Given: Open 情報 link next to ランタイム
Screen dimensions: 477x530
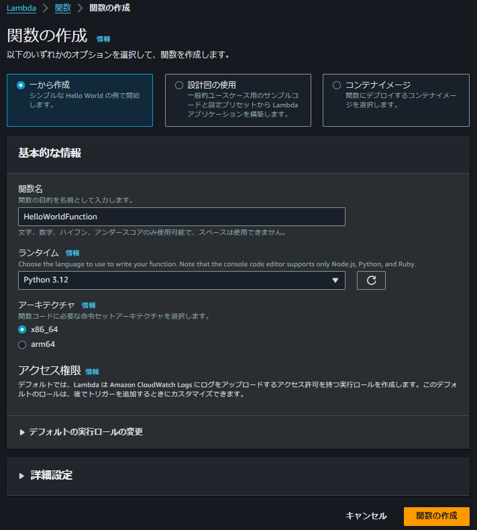Looking at the screenshot, I should [72, 253].
